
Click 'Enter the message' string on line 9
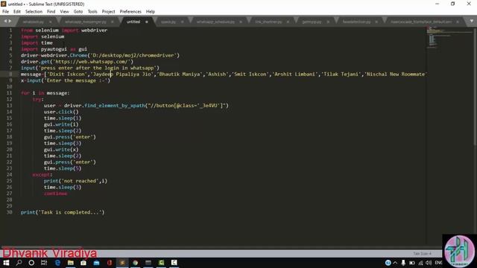coord(76,80)
